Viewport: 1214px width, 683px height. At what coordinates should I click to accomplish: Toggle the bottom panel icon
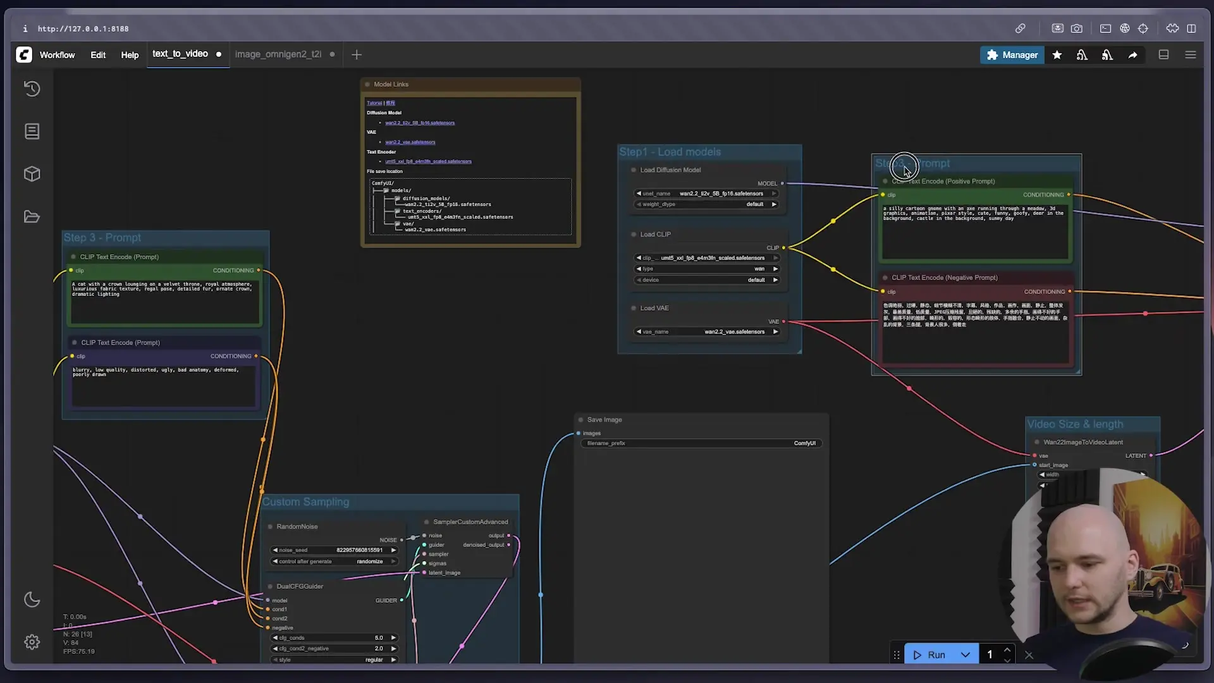1163,55
